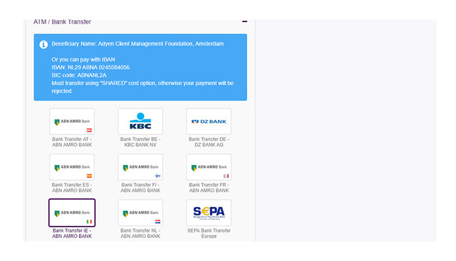The height and width of the screenshot is (261, 456).
Task: Pick ABN AMRO tile with Dutch flag
Action: pos(140,213)
